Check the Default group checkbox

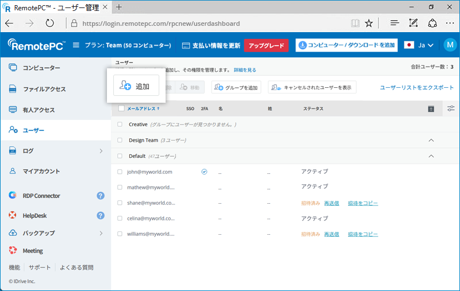(120, 156)
